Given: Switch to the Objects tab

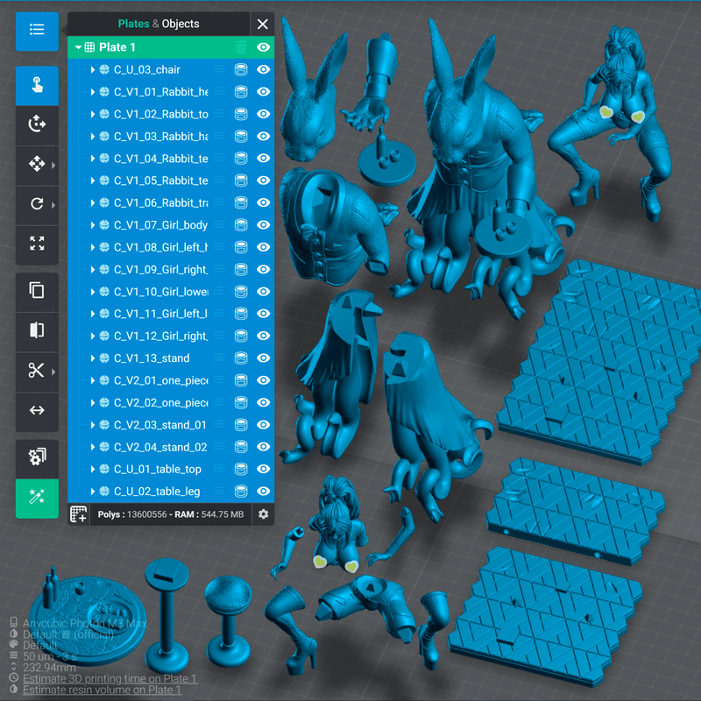Looking at the screenshot, I should [181, 24].
